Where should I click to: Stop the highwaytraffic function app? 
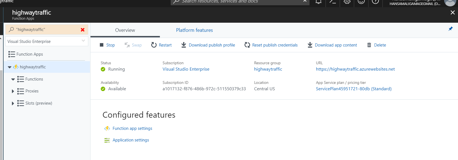tap(107, 45)
